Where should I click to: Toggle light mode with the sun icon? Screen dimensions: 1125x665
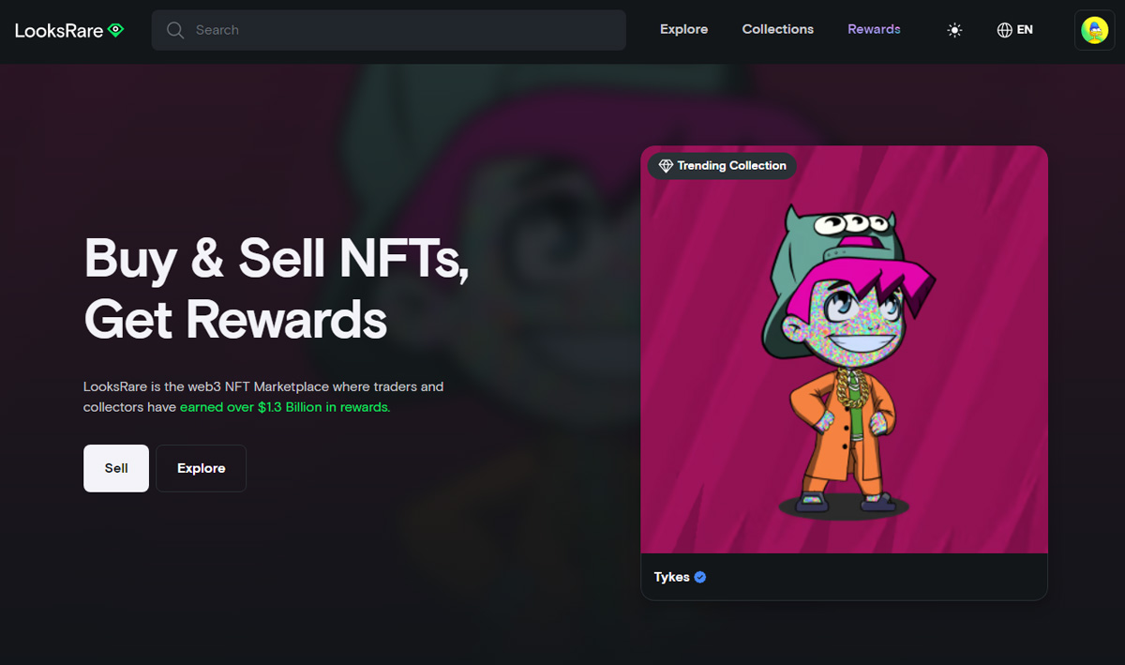[x=954, y=30]
